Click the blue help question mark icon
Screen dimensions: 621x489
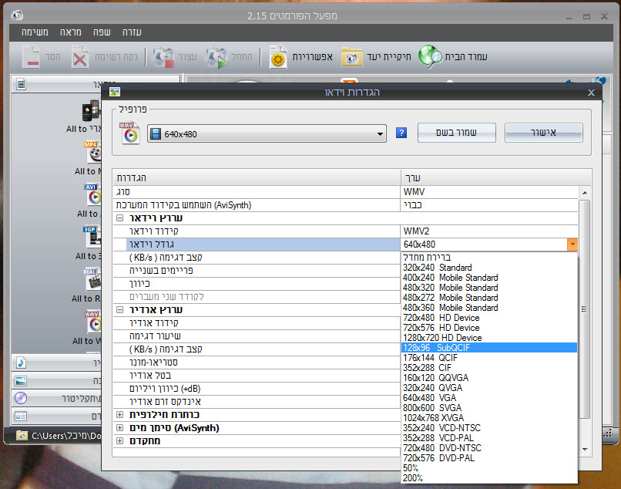(x=401, y=133)
